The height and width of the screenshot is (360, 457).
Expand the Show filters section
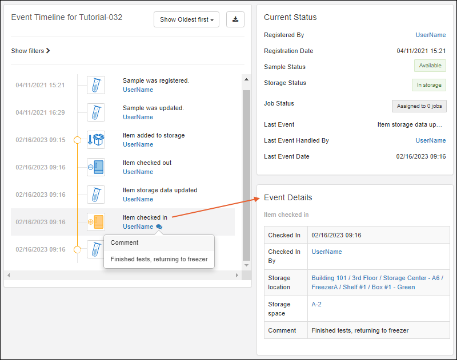31,51
